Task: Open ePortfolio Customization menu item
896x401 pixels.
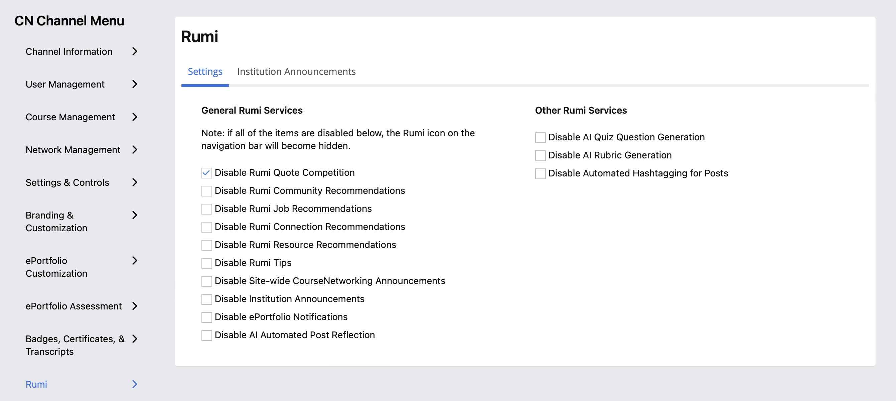Action: 57,267
